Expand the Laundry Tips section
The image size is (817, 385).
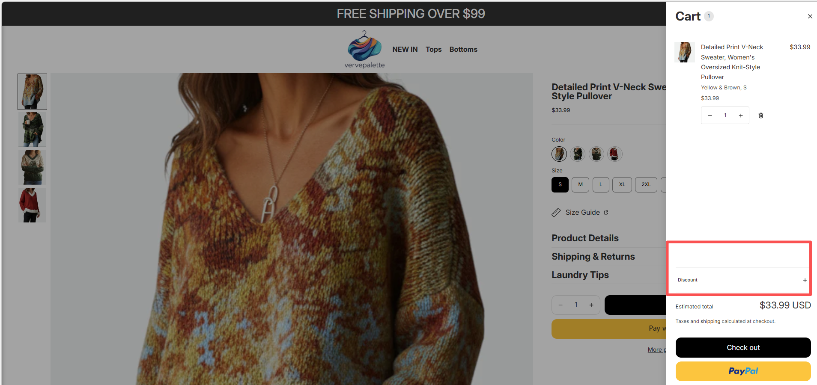pos(580,275)
